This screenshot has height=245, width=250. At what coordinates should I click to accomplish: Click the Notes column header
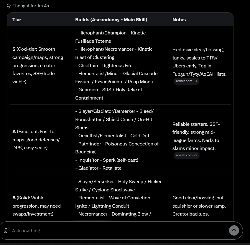179,20
